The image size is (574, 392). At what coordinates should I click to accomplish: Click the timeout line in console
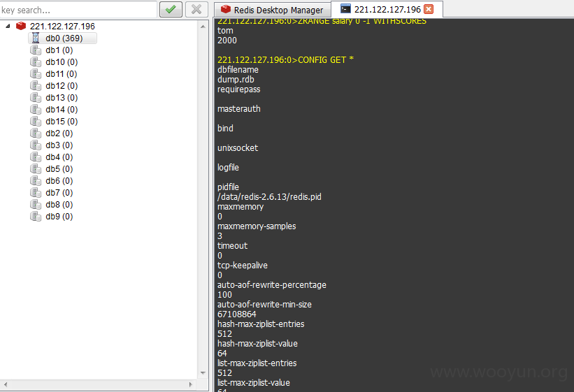pos(232,245)
